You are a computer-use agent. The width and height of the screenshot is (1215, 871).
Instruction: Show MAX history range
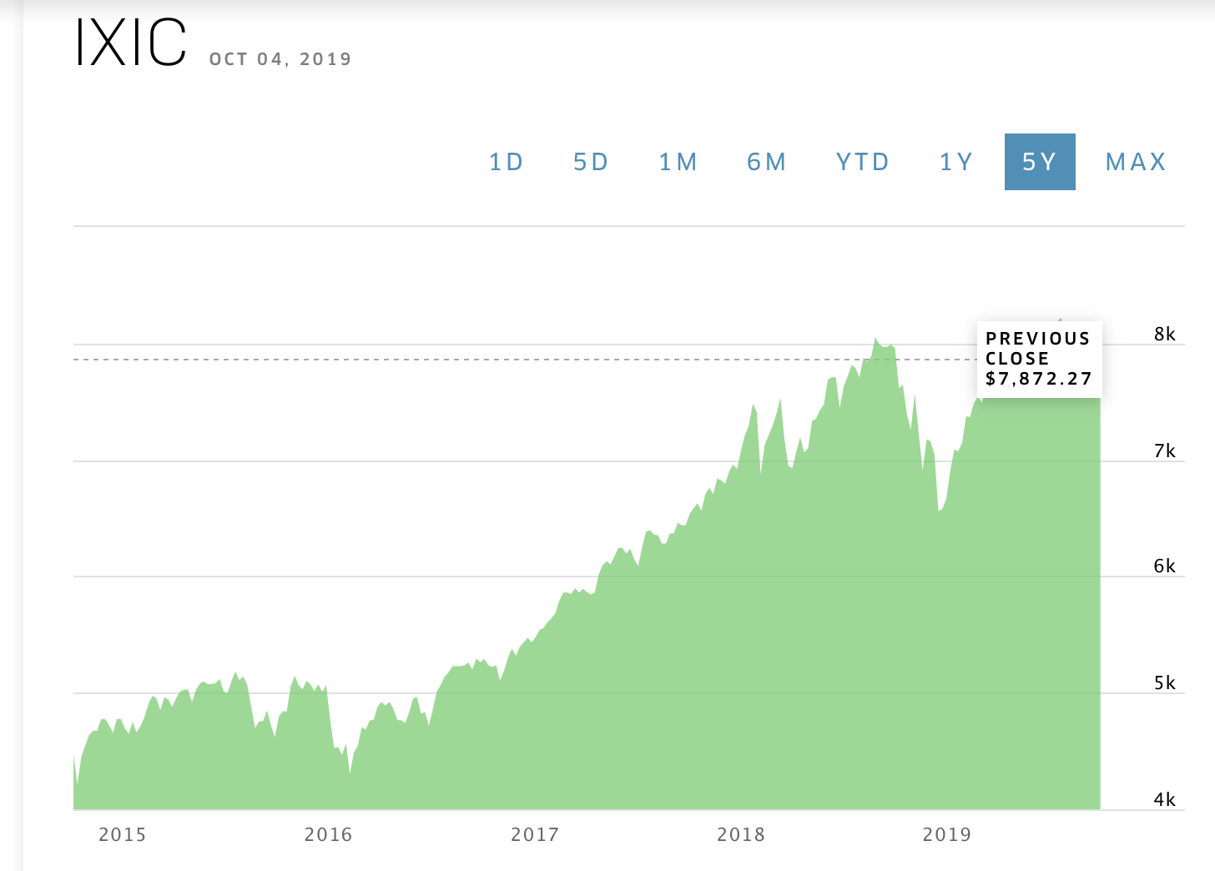[1136, 162]
